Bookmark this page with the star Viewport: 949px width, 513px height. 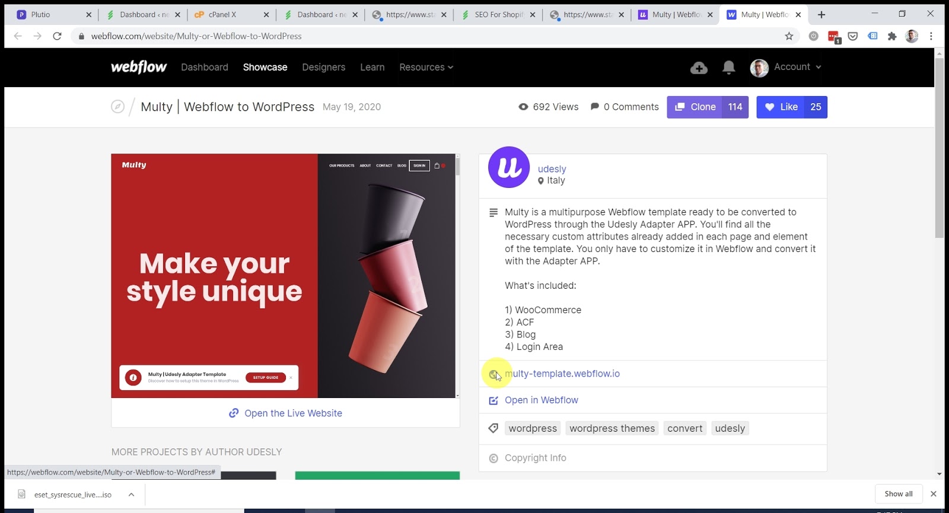789,36
